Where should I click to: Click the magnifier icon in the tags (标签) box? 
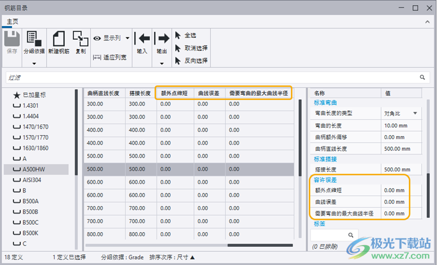(351, 235)
